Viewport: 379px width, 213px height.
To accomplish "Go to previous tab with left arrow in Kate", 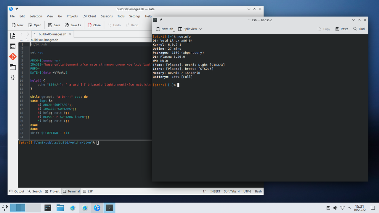I will pyautogui.click(x=21, y=34).
